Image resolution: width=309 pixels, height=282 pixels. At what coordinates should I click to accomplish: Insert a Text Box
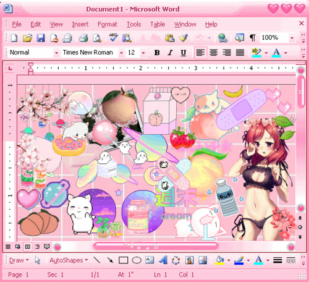point(150,260)
